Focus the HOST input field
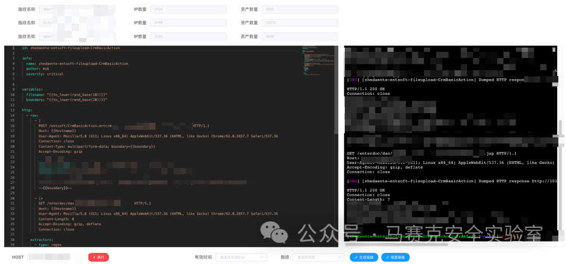566x264 pixels. click(57, 257)
